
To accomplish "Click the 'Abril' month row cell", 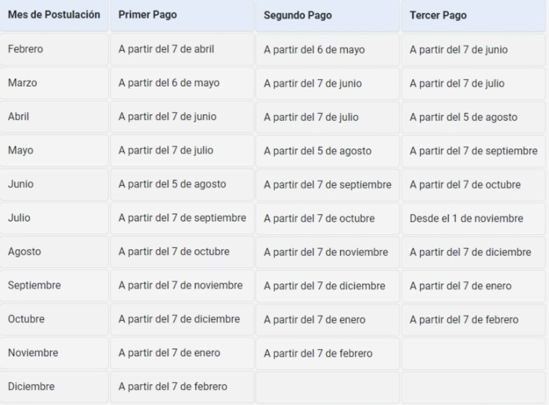I will [x=18, y=117].
